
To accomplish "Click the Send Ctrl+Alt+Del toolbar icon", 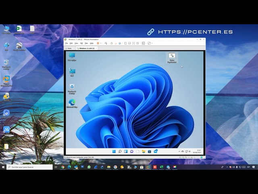I will click(106, 43).
